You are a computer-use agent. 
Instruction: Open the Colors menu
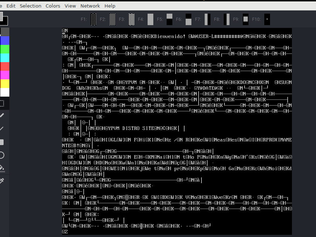pos(53,6)
